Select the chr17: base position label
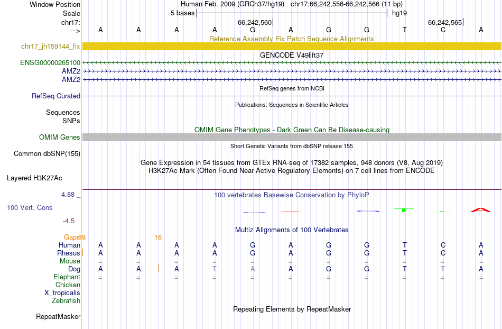The image size is (502, 329). (70, 22)
